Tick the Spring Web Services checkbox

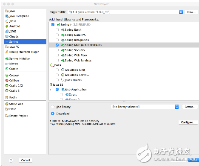click(57, 61)
